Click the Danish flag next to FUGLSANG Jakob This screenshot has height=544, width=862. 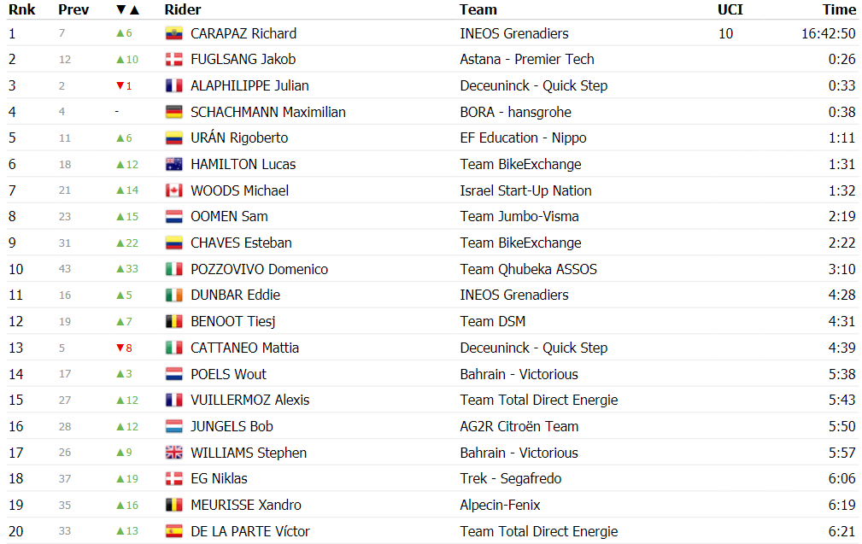(173, 59)
